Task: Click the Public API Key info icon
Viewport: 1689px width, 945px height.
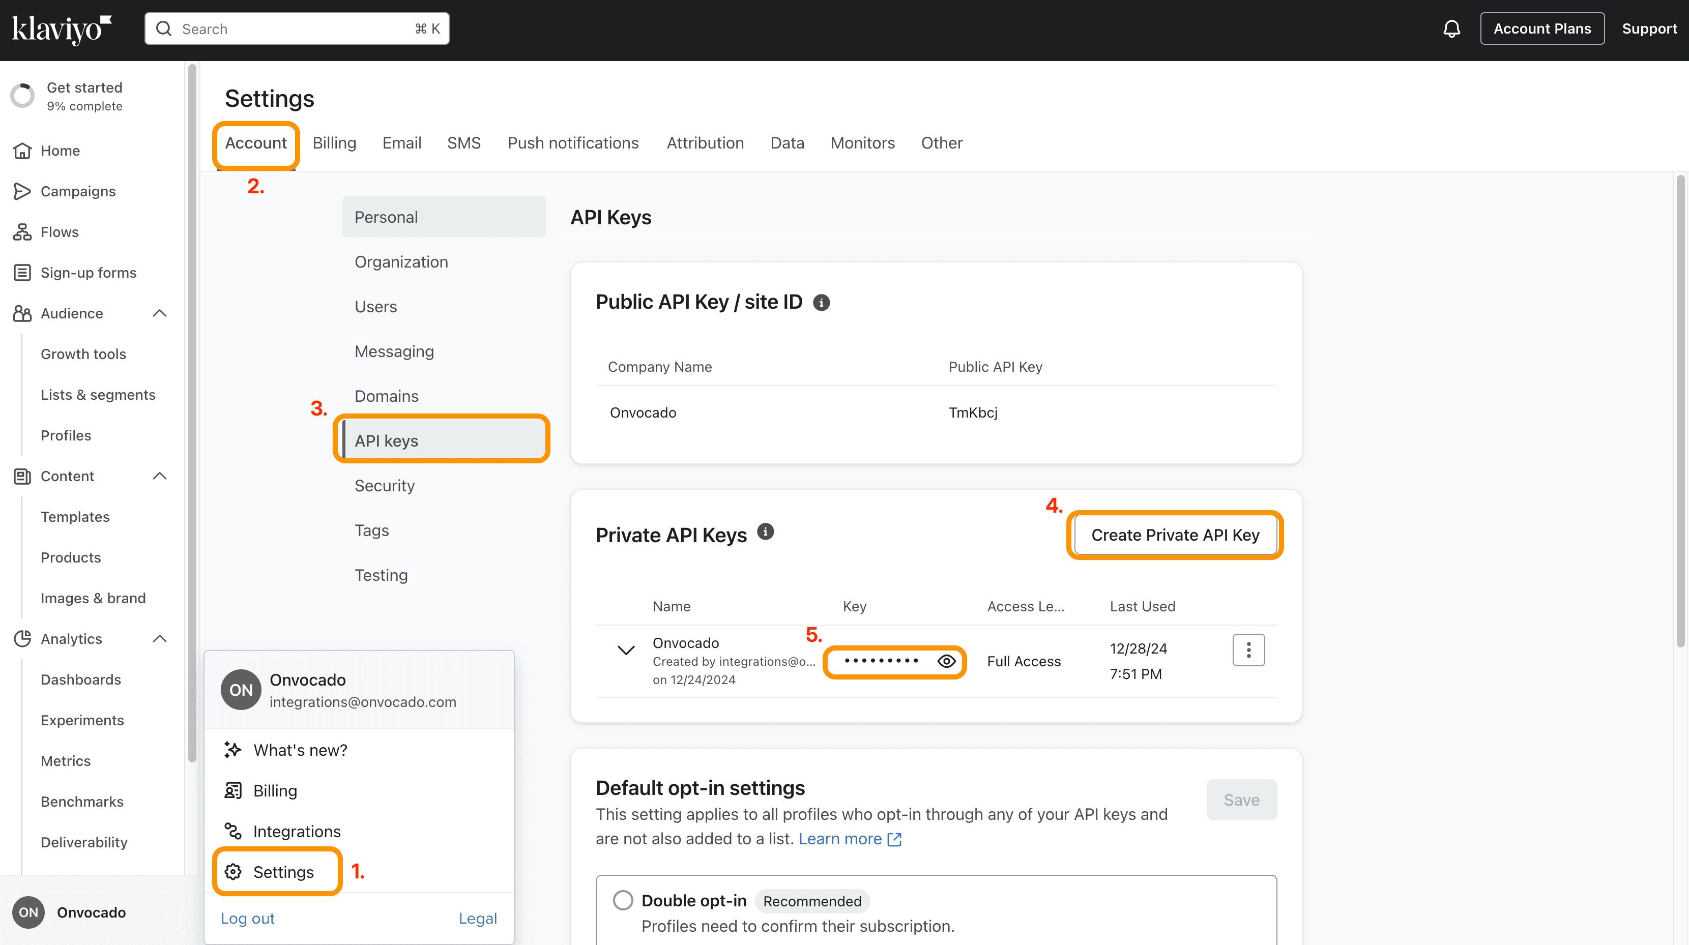Action: 822,303
